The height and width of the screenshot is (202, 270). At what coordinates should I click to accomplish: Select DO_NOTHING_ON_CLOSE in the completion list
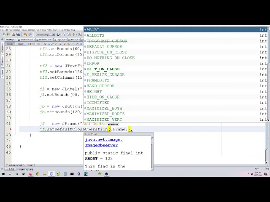[x=175, y=58]
